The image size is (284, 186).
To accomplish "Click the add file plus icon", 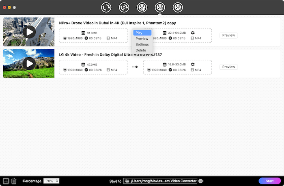I will (6, 181).
